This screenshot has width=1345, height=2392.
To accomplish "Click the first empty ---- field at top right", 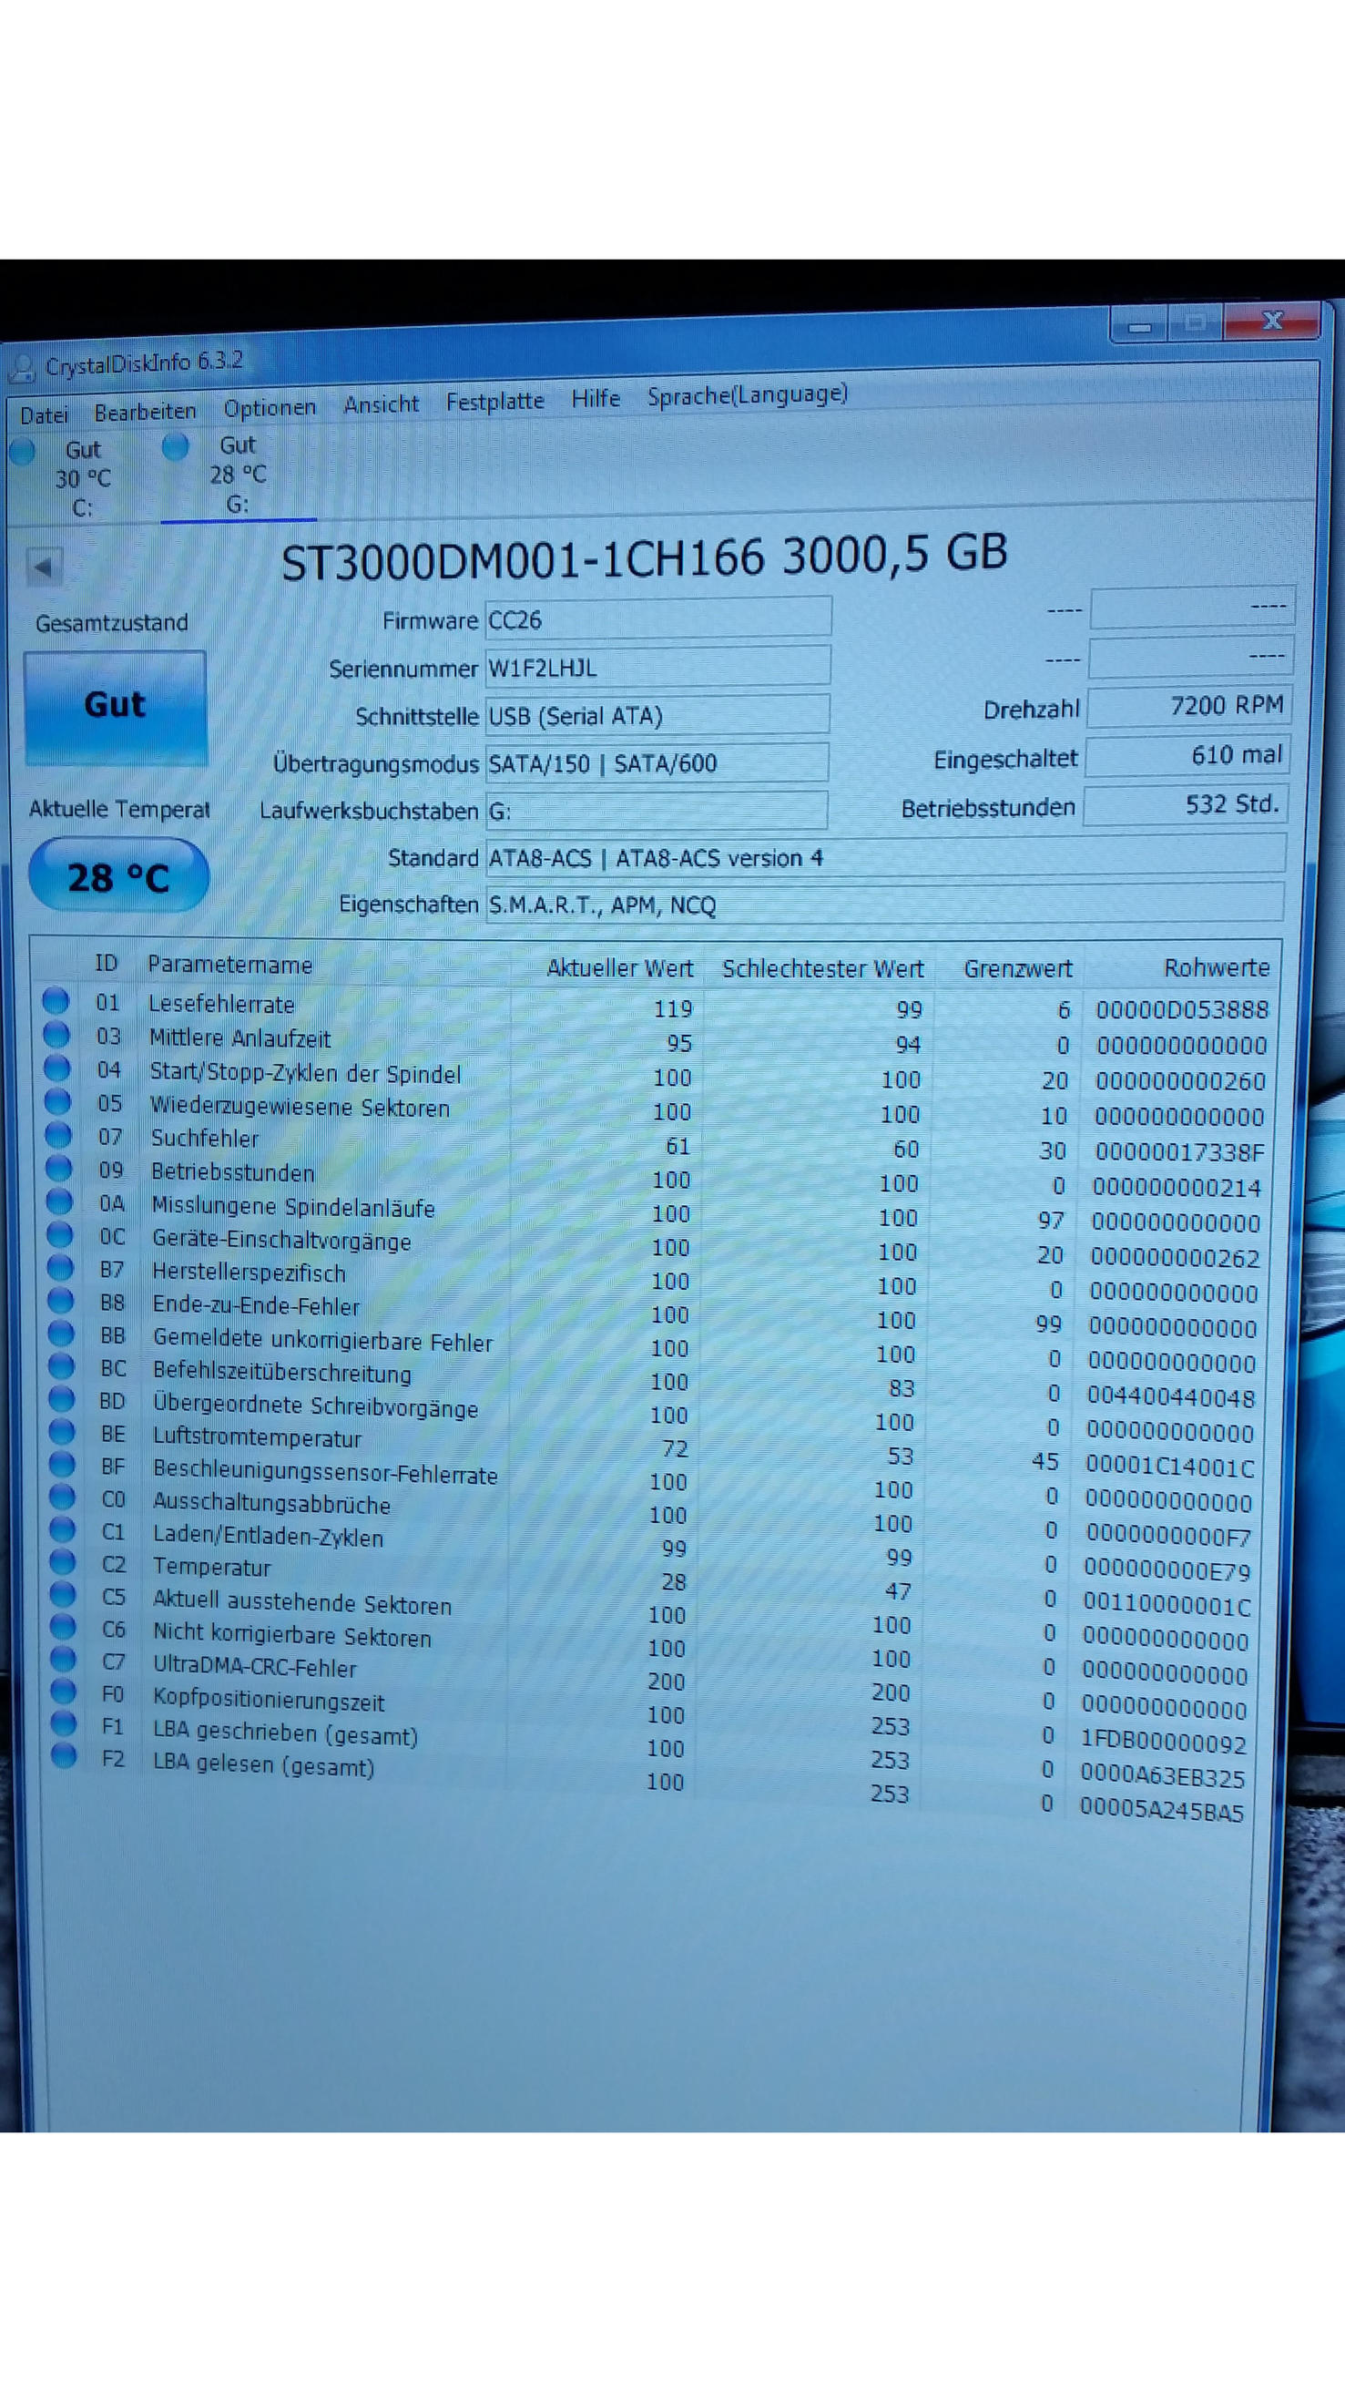I will tap(1192, 608).
